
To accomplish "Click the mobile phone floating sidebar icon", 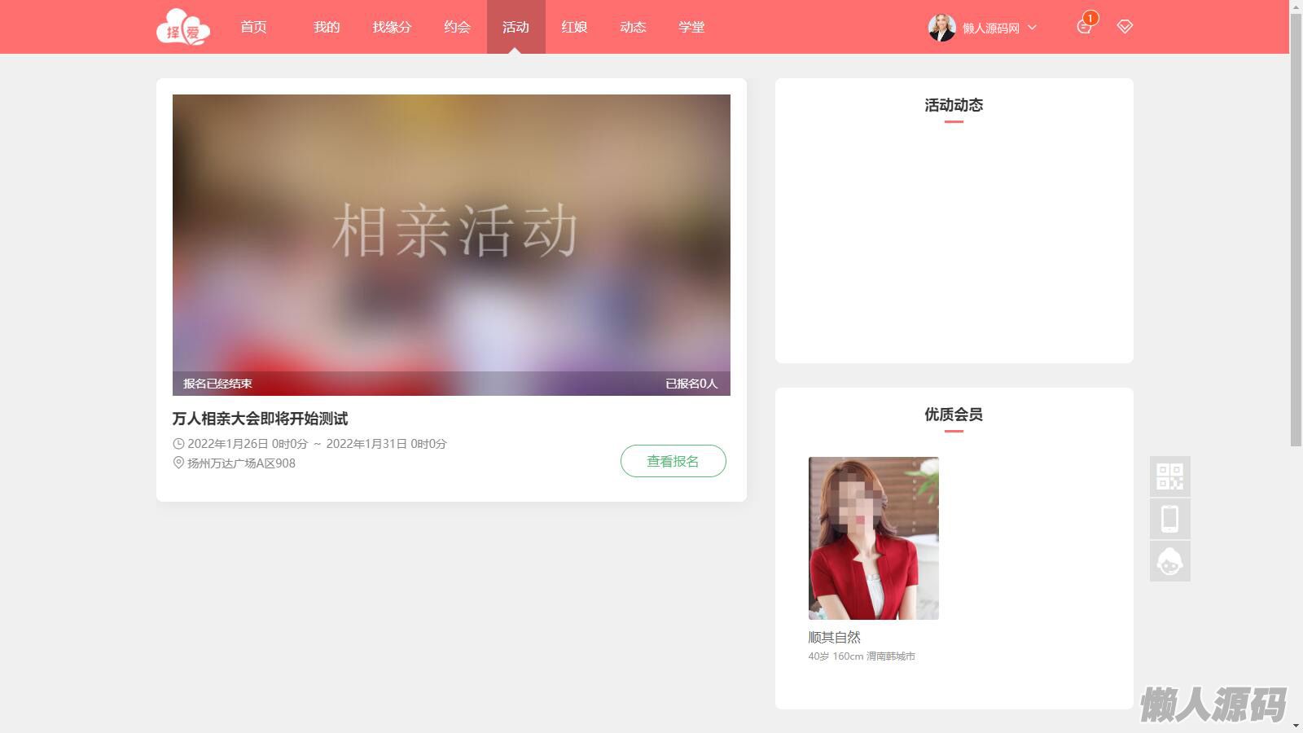I will click(x=1170, y=519).
